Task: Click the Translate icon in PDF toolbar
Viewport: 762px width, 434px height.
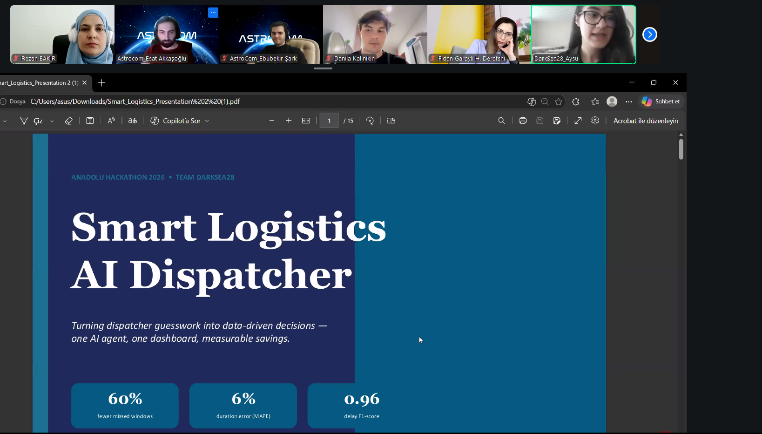Action: [133, 121]
